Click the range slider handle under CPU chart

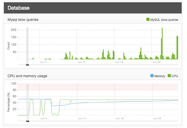[28, 121]
